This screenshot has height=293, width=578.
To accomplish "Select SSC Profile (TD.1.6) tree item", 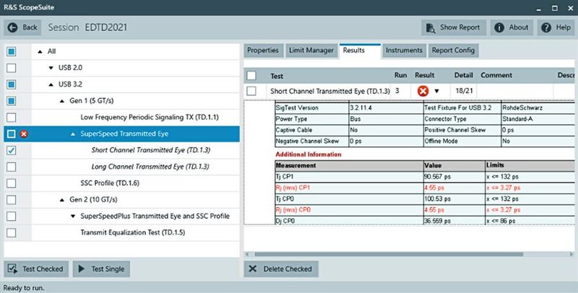I will 110,183.
